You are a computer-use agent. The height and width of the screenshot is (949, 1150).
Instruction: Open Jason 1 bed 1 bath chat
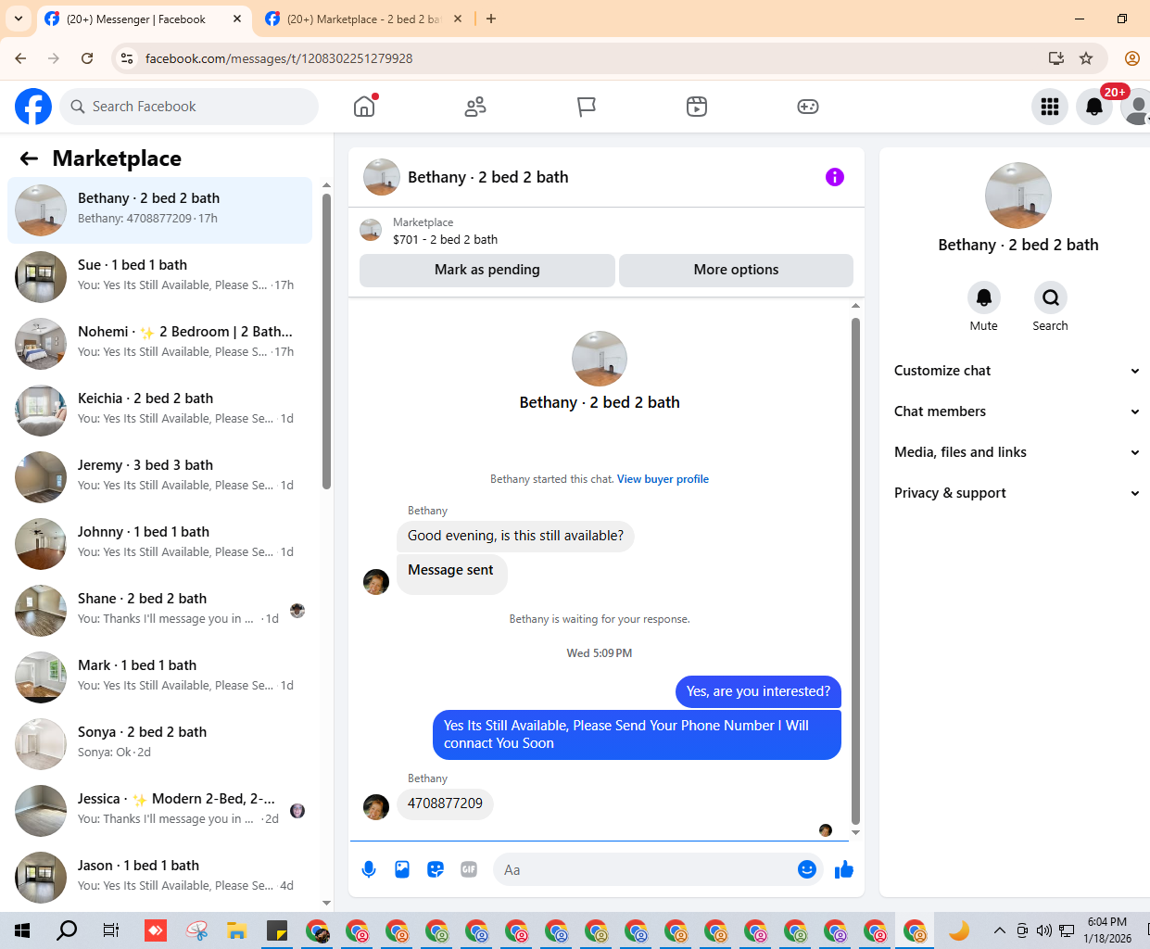pos(159,878)
